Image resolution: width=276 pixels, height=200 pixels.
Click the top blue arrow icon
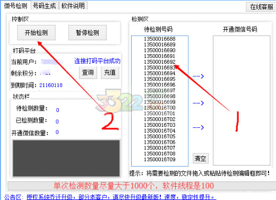[198, 76]
